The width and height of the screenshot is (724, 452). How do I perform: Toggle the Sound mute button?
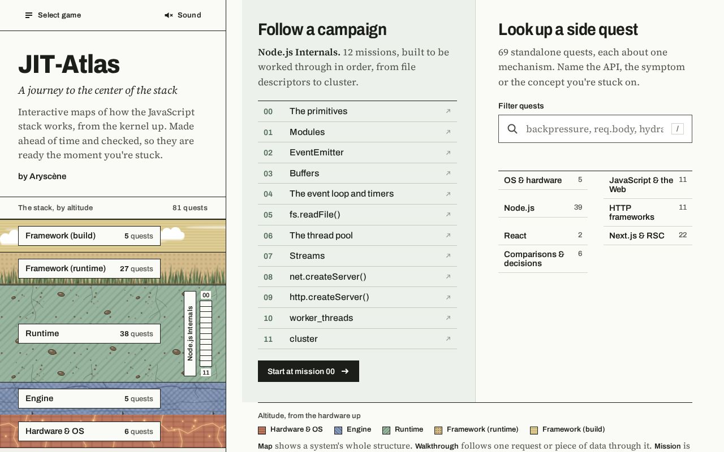point(183,15)
